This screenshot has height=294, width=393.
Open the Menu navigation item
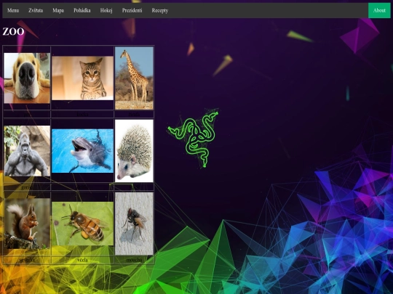coord(13,10)
